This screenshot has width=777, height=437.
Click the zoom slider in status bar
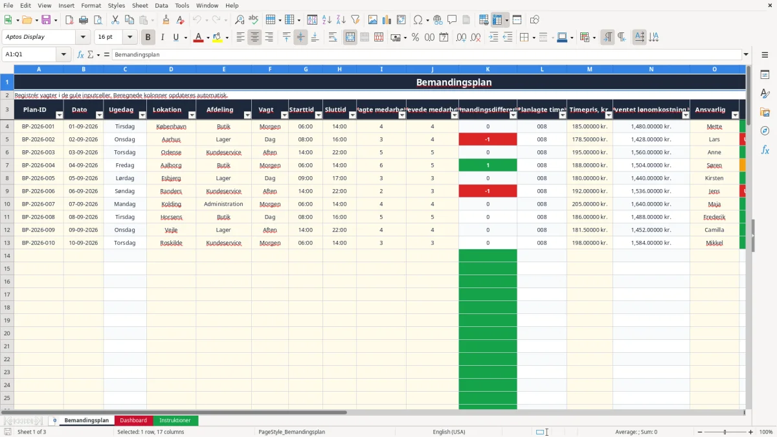(x=725, y=432)
